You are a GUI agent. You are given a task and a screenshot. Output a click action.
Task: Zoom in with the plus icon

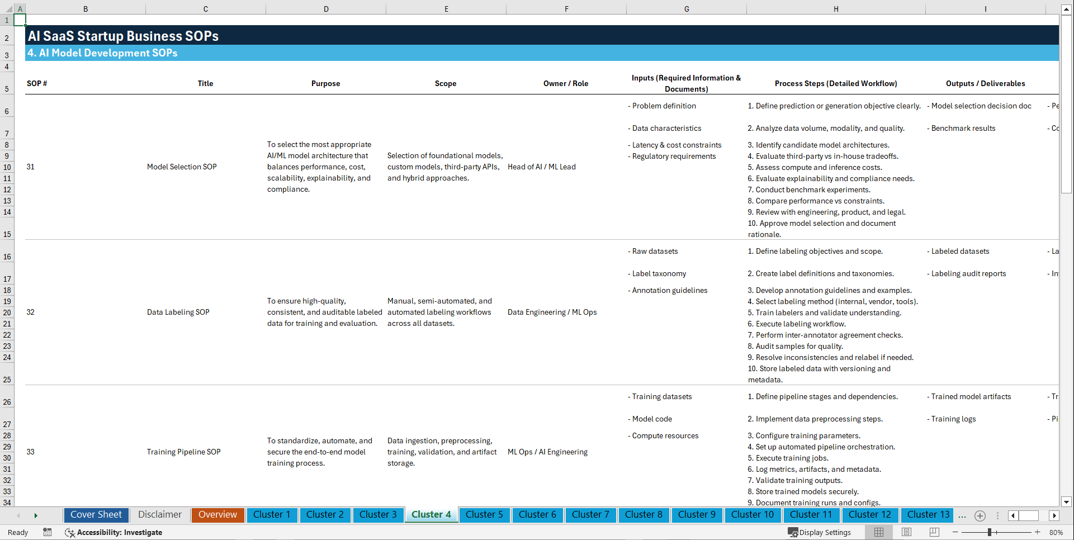pyautogui.click(x=1038, y=532)
